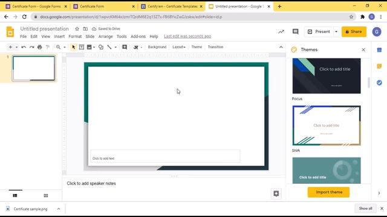Open the Tools menu
The width and height of the screenshot is (387, 217).
[122, 36]
